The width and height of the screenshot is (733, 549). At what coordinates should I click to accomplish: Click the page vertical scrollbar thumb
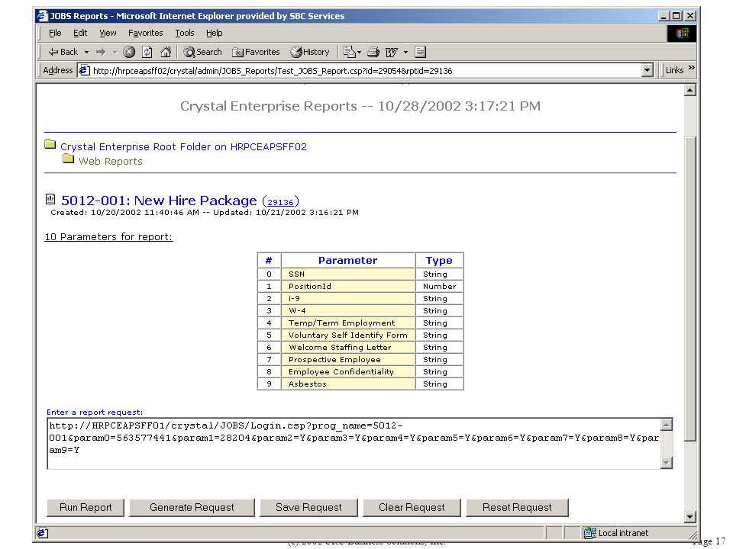[x=690, y=288]
